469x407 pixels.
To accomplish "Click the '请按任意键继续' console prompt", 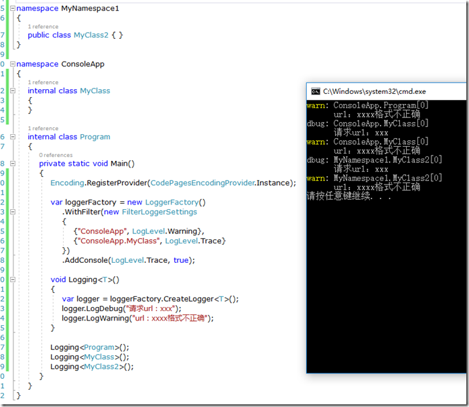I will tap(349, 196).
